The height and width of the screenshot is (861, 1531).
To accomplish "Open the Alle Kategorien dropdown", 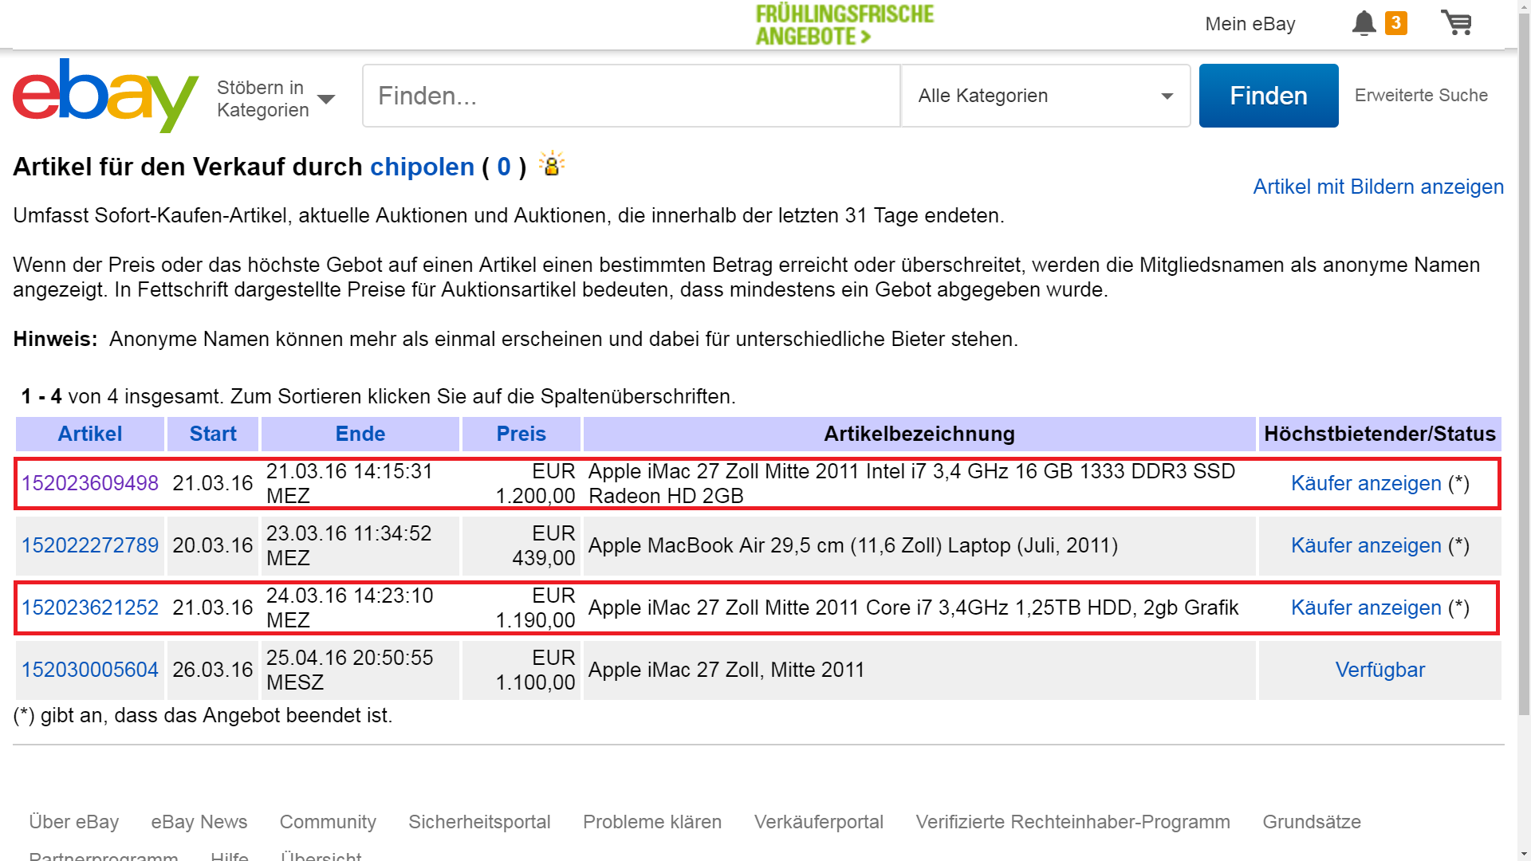I will (x=1045, y=96).
